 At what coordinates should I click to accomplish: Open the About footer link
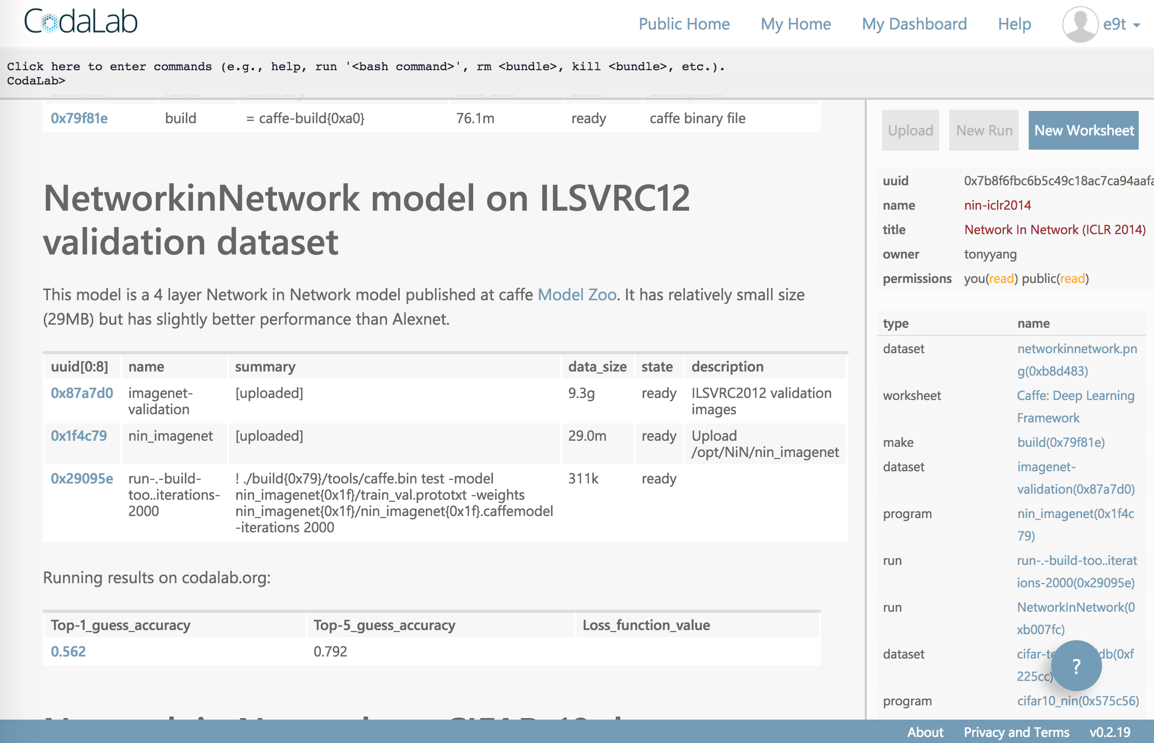tap(925, 732)
